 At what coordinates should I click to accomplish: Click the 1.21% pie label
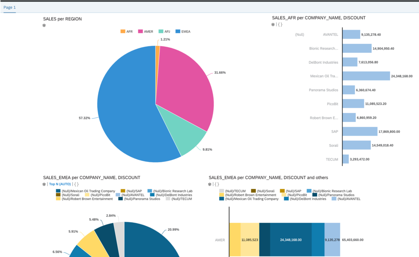coord(166,39)
